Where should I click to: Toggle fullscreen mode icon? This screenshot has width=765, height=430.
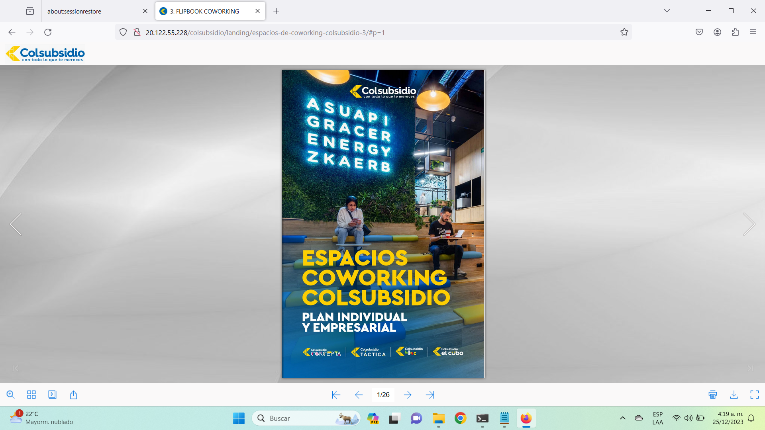tap(754, 395)
